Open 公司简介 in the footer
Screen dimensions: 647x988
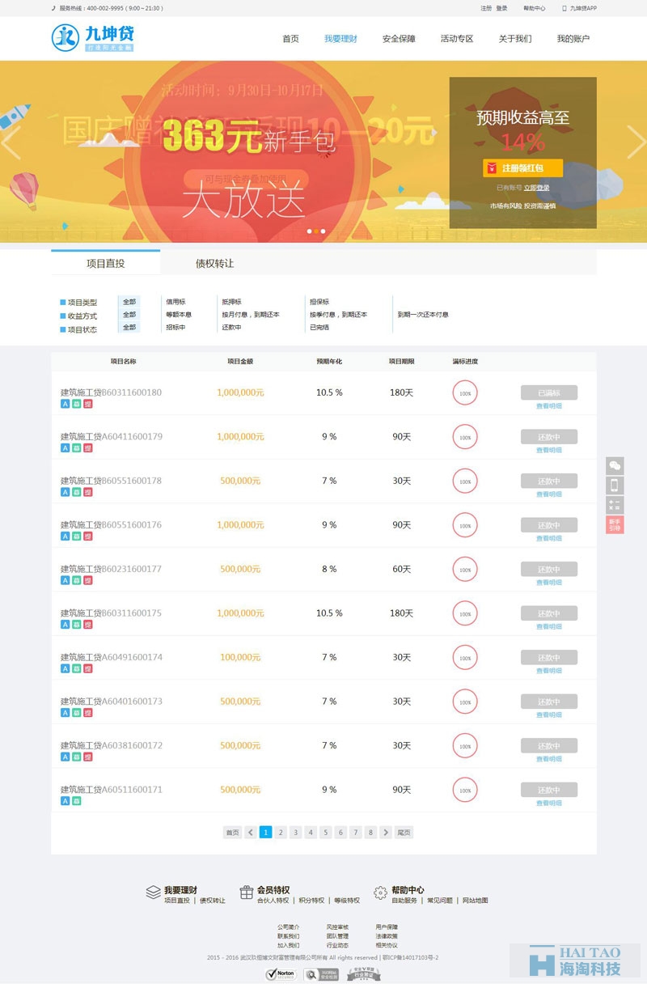click(x=288, y=927)
